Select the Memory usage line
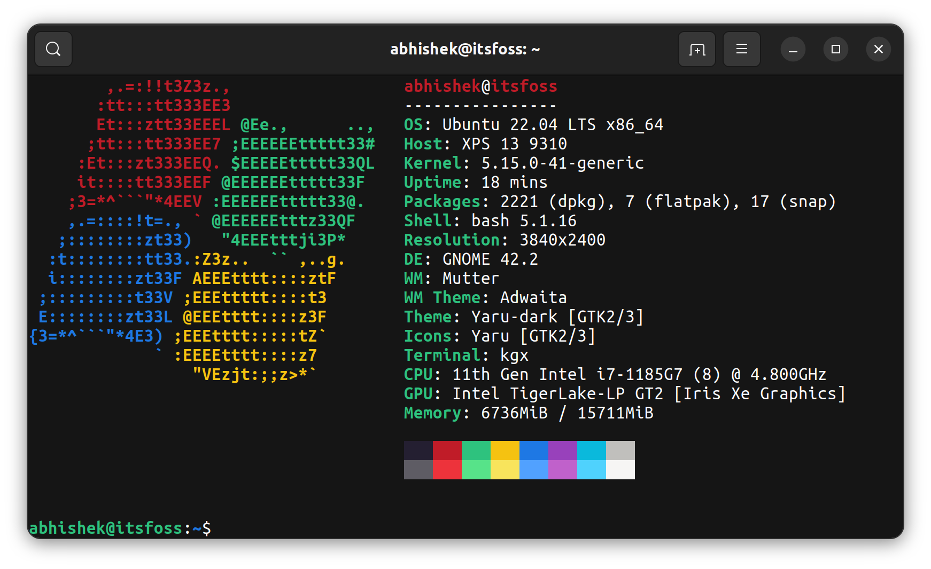931x569 pixels. (529, 413)
